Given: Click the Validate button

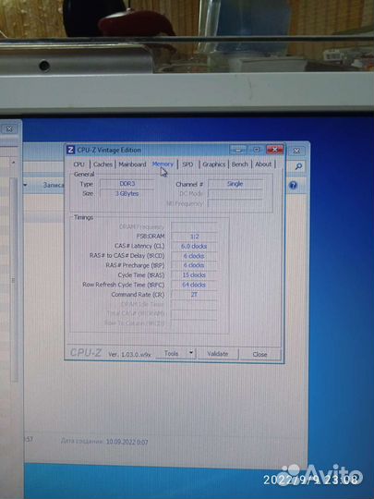Looking at the screenshot, I should (218, 354).
